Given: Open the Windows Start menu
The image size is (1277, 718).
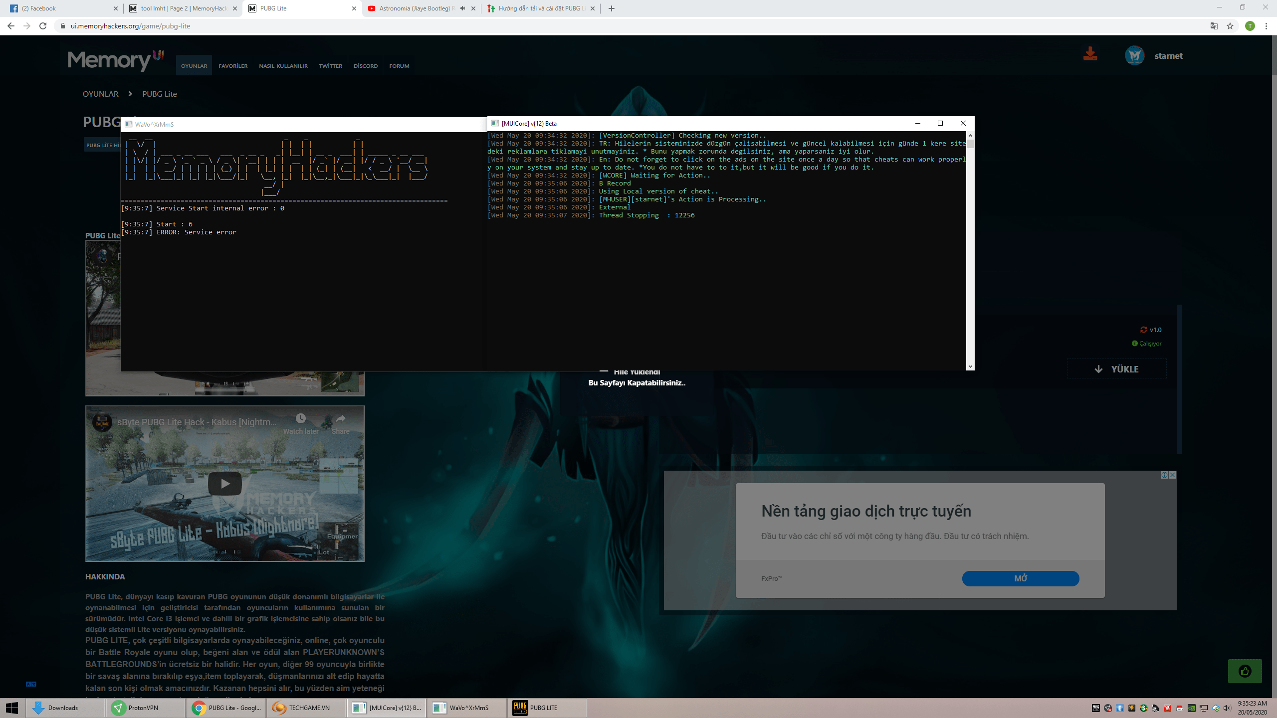Looking at the screenshot, I should coord(12,708).
